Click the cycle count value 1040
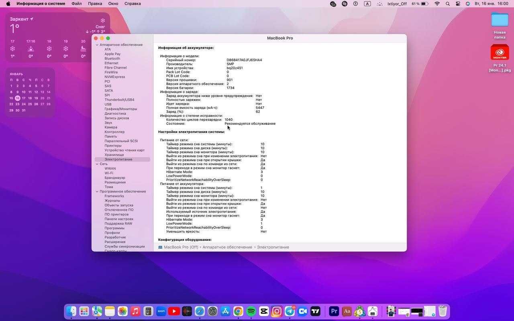 coord(228,120)
